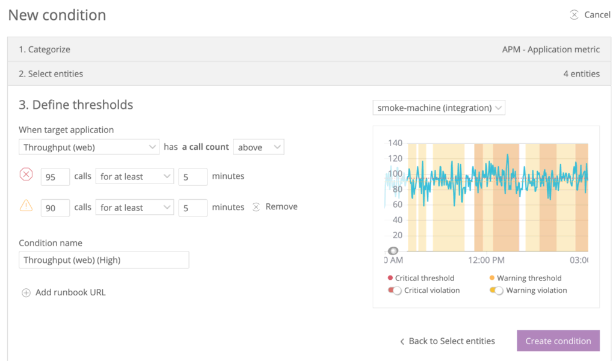Click the back chevron to Select entities

pos(402,341)
